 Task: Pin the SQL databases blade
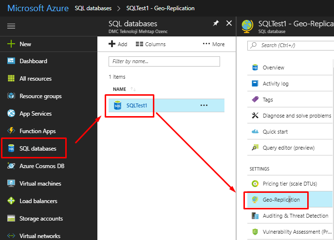216,23
